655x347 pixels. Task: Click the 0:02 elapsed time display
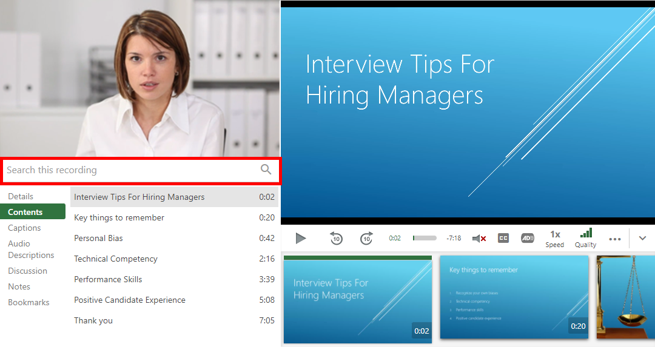(395, 238)
